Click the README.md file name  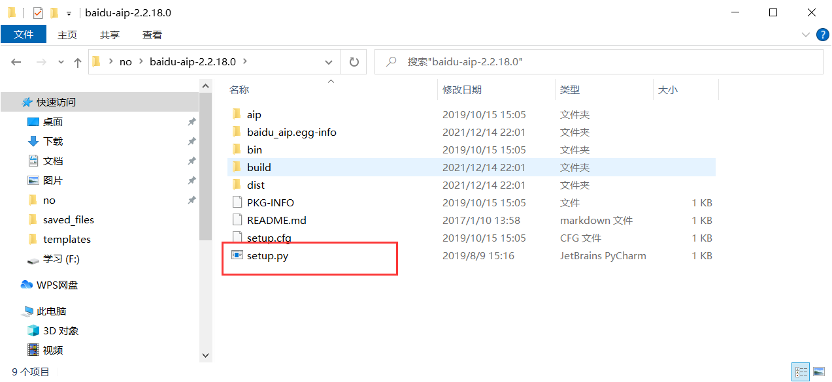tap(276, 220)
